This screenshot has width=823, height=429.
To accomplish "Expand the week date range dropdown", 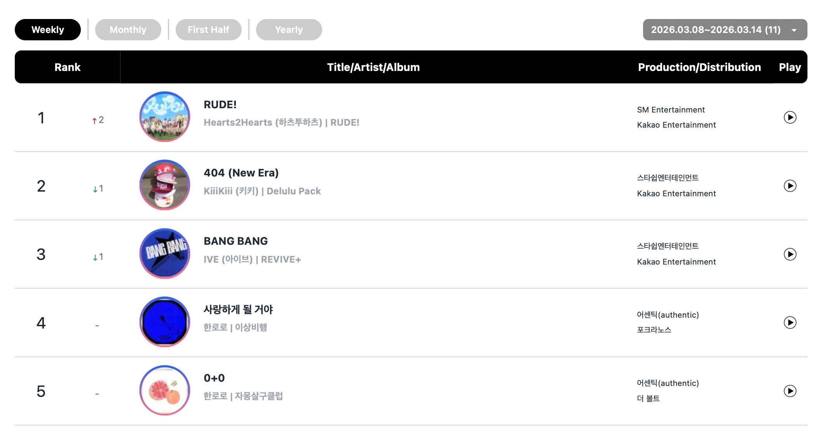I will pos(725,30).
